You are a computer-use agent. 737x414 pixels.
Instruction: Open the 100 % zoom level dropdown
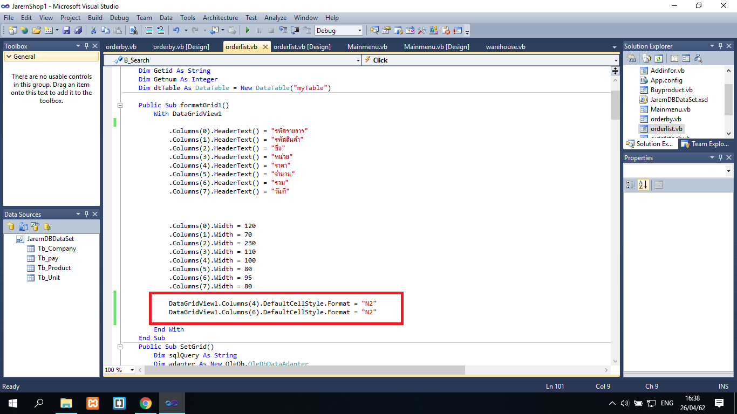pyautogui.click(x=132, y=370)
